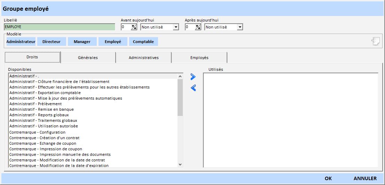Click the right arrow to add selected right
This screenshot has height=185, width=385.
tap(193, 77)
